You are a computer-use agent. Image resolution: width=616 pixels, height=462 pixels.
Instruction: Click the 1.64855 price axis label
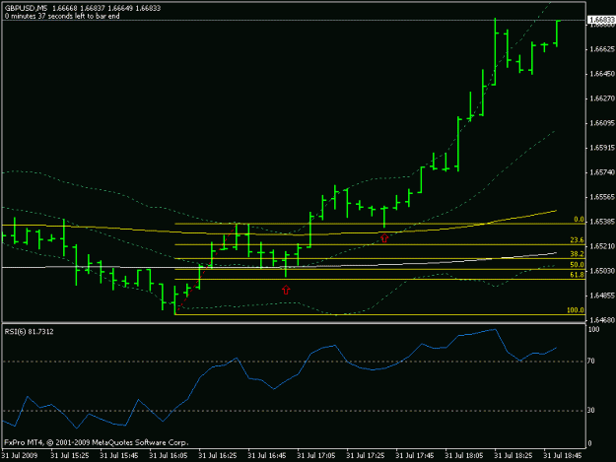pyautogui.click(x=602, y=296)
